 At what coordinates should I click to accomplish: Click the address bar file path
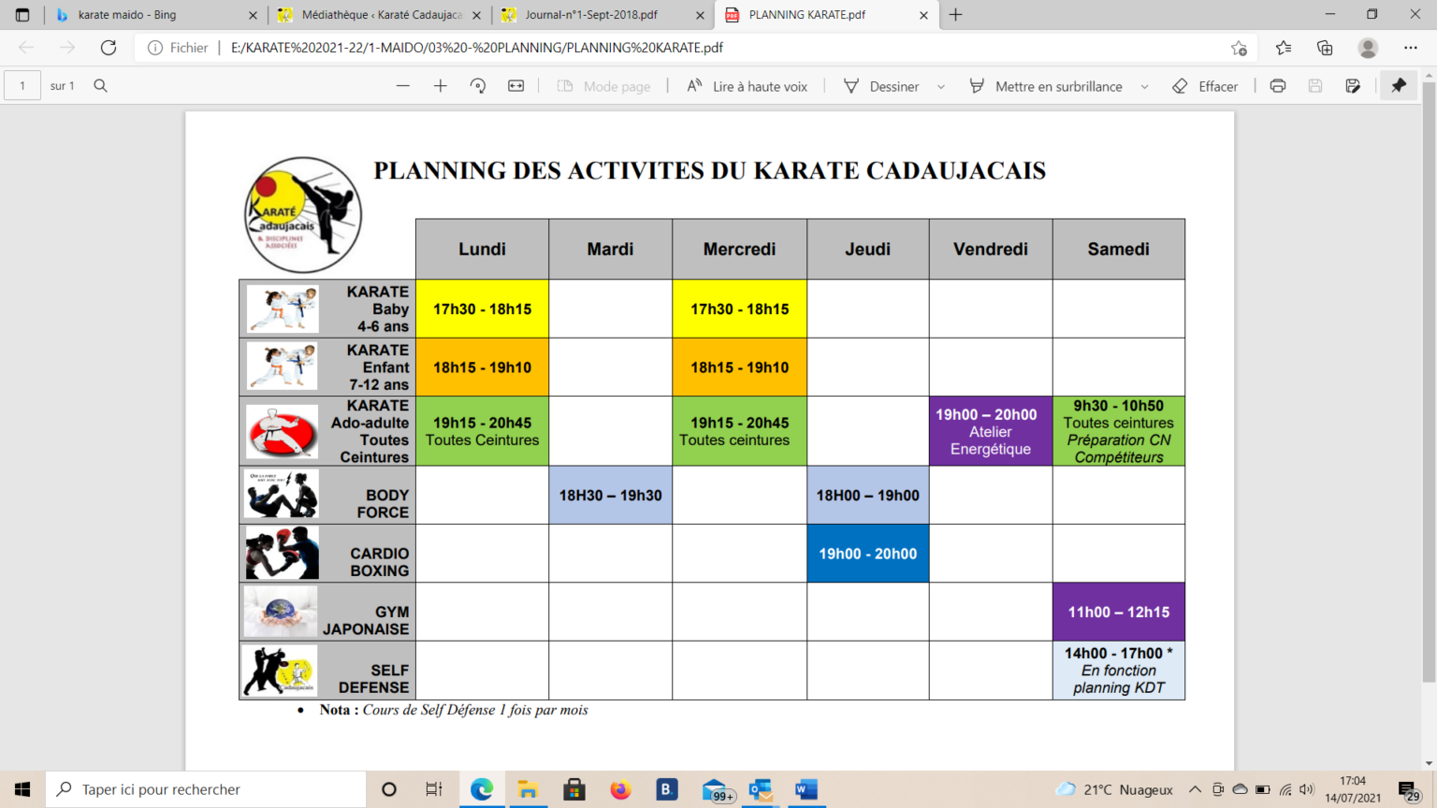tap(477, 48)
